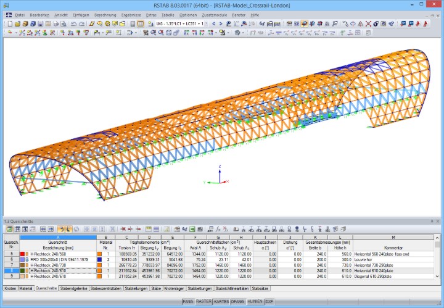Toggle the highlighted sync selection icon in table toolbar
Screen dimensions: 444x308
pyautogui.click(x=60, y=229)
